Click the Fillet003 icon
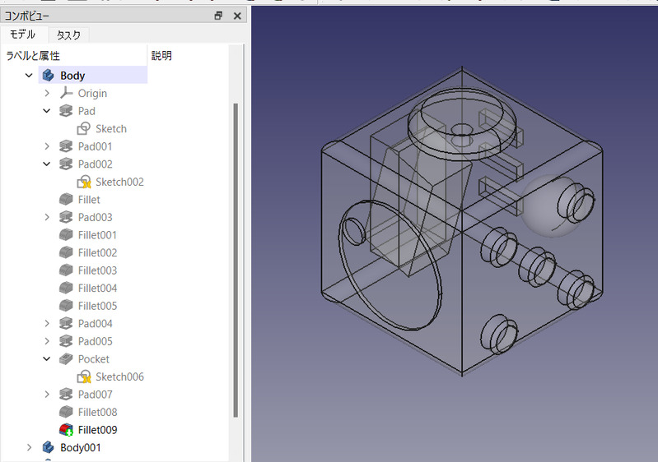The height and width of the screenshot is (462, 658). pyautogui.click(x=66, y=270)
